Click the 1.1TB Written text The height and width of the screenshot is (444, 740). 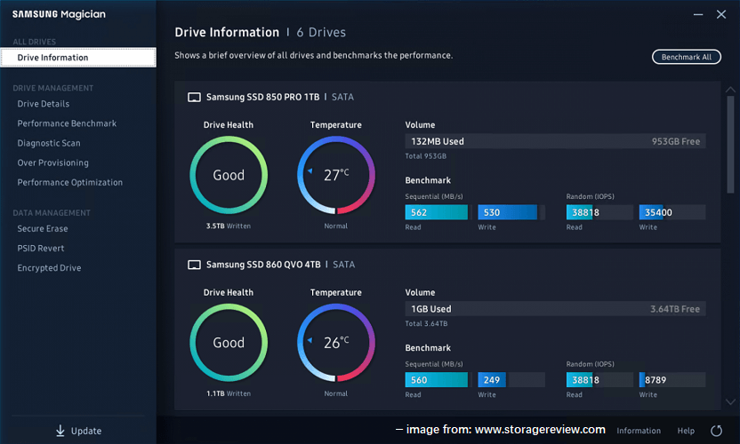tap(229, 393)
